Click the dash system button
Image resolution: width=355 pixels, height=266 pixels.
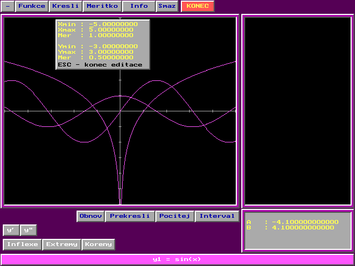pos(8,6)
